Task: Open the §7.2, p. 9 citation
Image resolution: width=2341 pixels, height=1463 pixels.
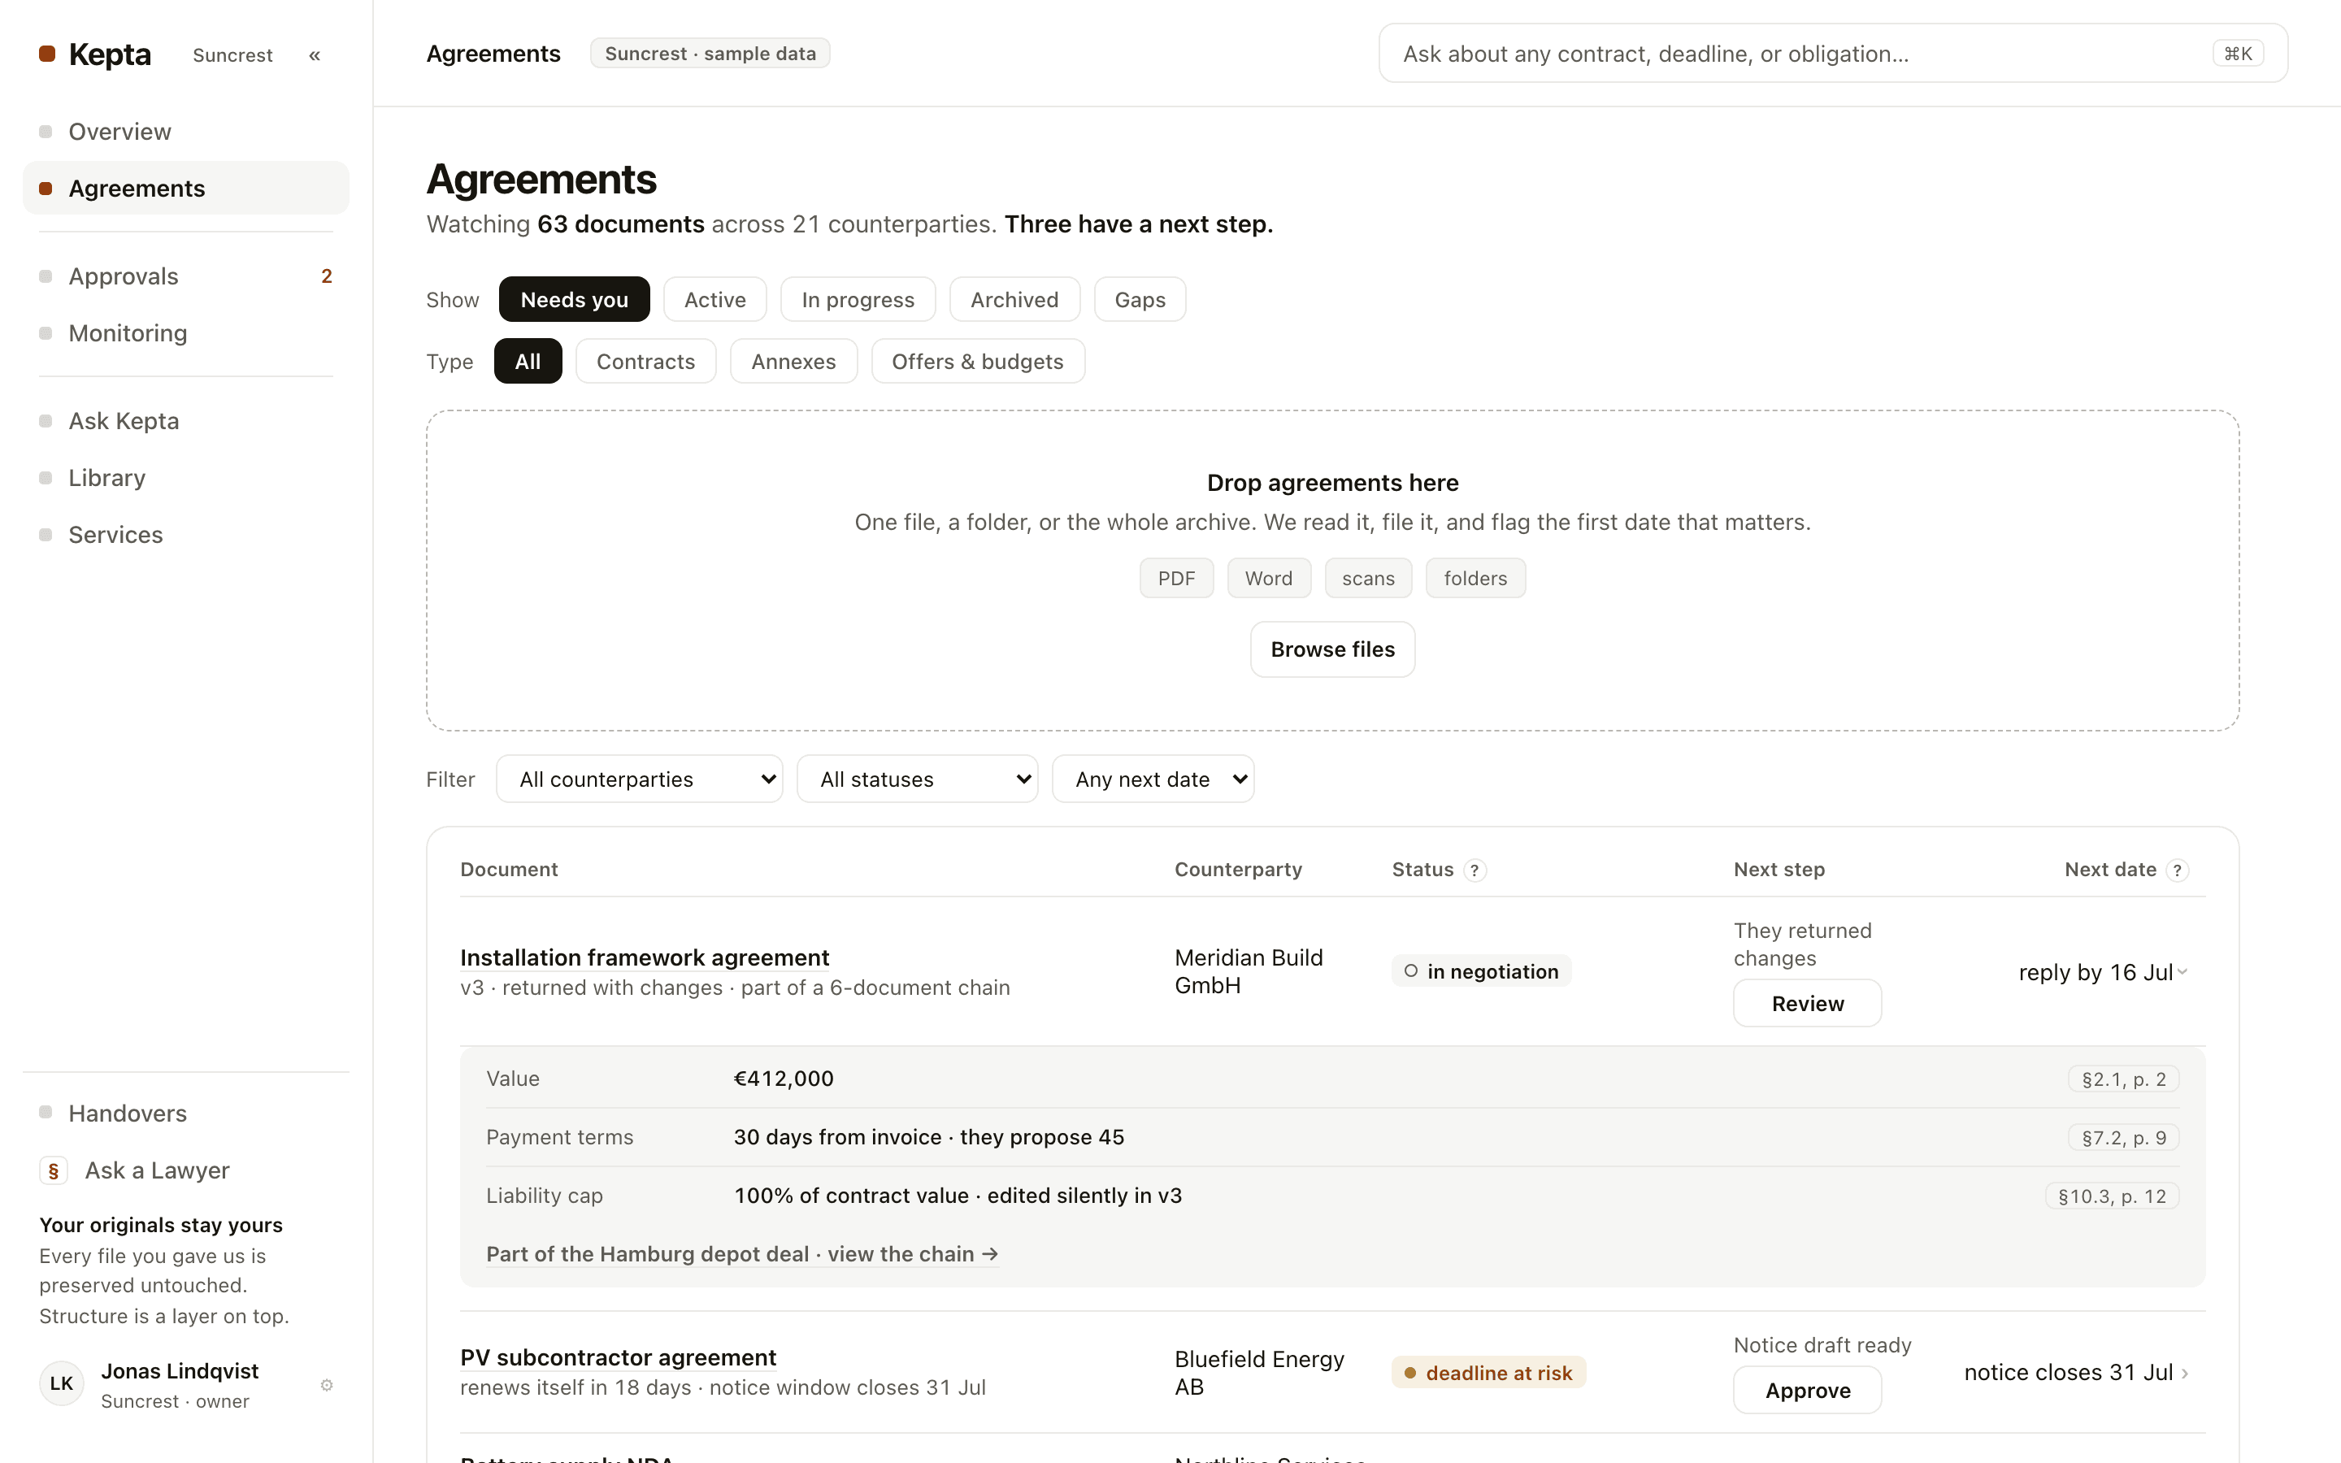Action: (x=2123, y=1138)
